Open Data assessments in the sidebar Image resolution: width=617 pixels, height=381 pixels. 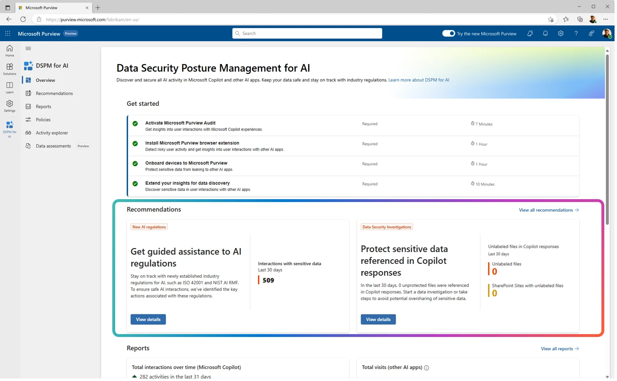click(53, 146)
